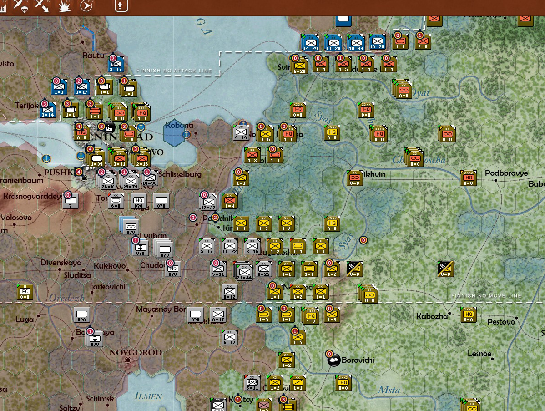
Task: Select the Soviet 1=4 counter next to the 6=20 unit
Action: click(321, 64)
